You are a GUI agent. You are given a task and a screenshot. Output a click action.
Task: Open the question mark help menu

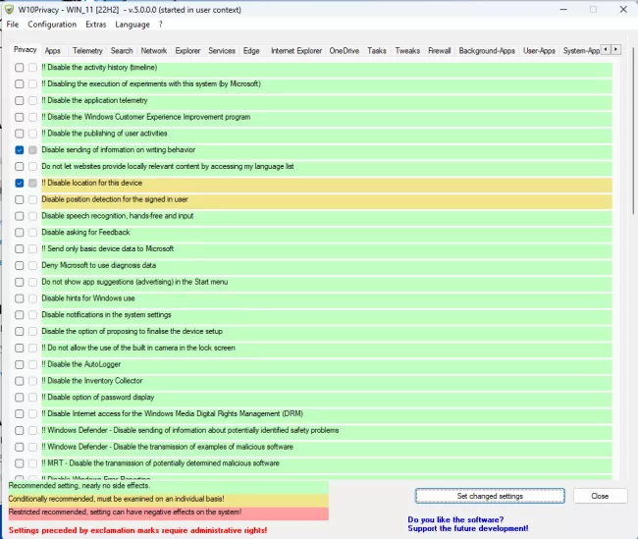(161, 25)
